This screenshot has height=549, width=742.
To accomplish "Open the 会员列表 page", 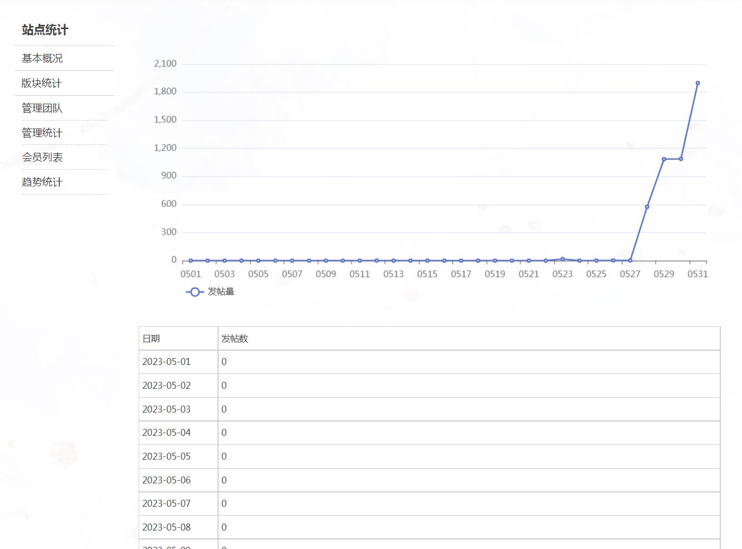I will 42,157.
